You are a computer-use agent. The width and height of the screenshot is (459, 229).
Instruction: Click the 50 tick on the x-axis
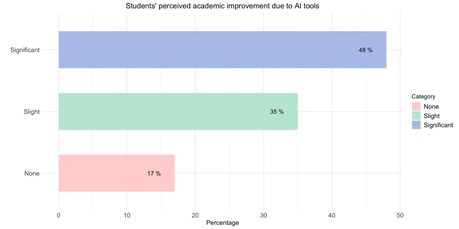(x=400, y=215)
